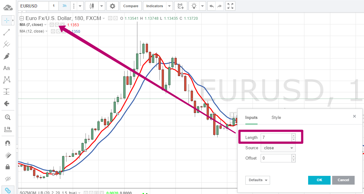Expand the MA (7, close) legend arrow

point(46,25)
